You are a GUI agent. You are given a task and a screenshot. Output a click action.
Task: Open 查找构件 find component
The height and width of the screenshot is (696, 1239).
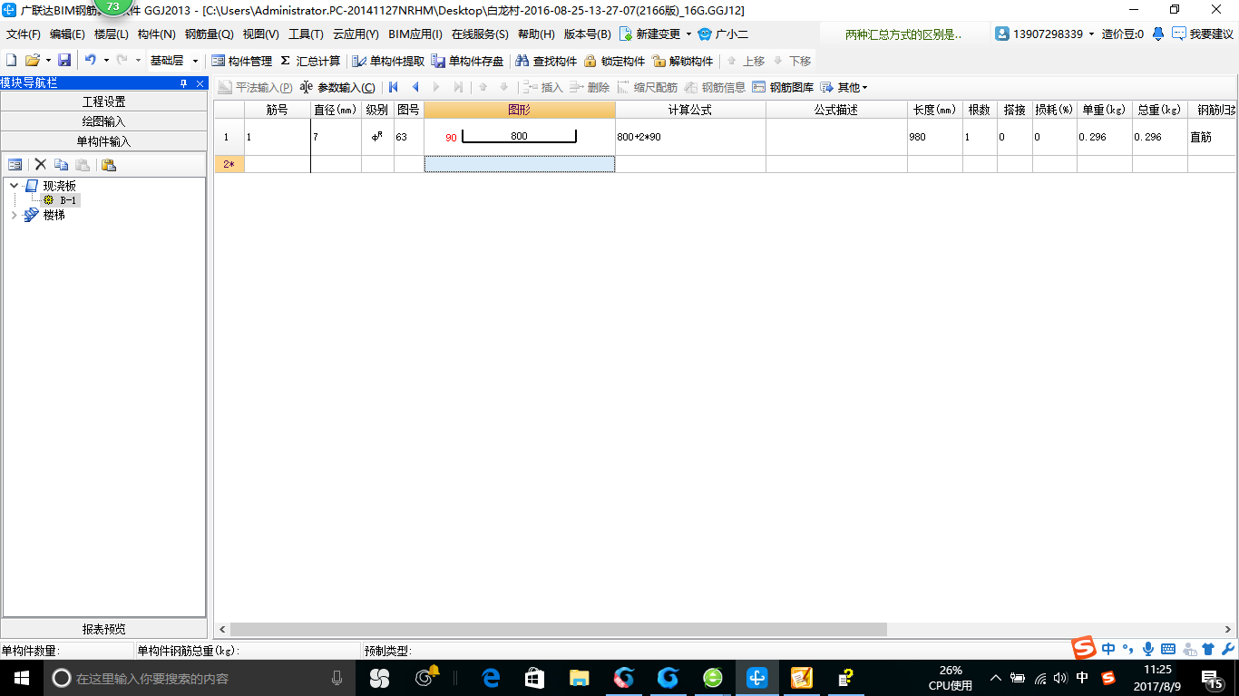tap(546, 61)
